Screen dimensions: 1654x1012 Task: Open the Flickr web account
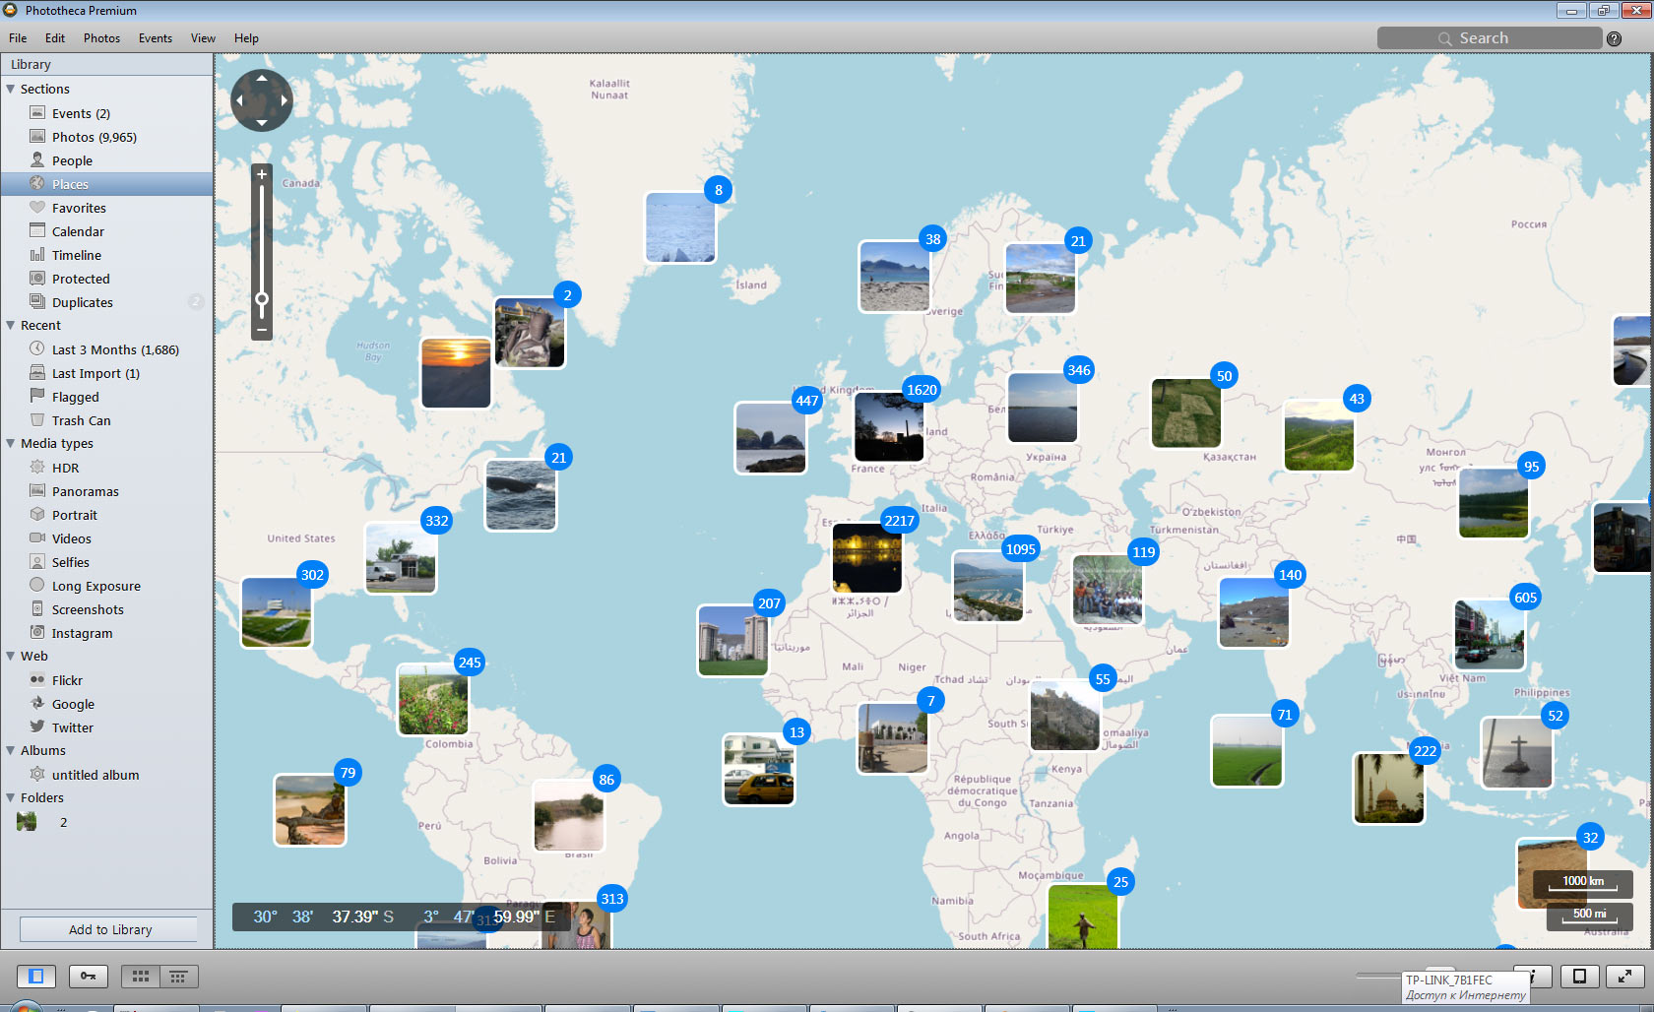point(106,680)
